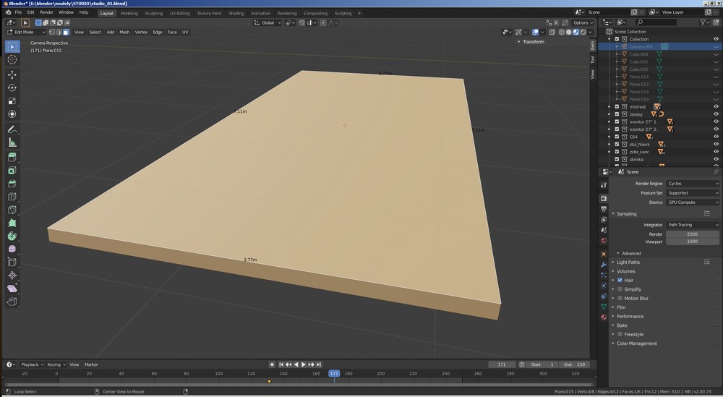Expand the Light Paths panel
Viewport: 723px width, 397px height.
point(628,262)
